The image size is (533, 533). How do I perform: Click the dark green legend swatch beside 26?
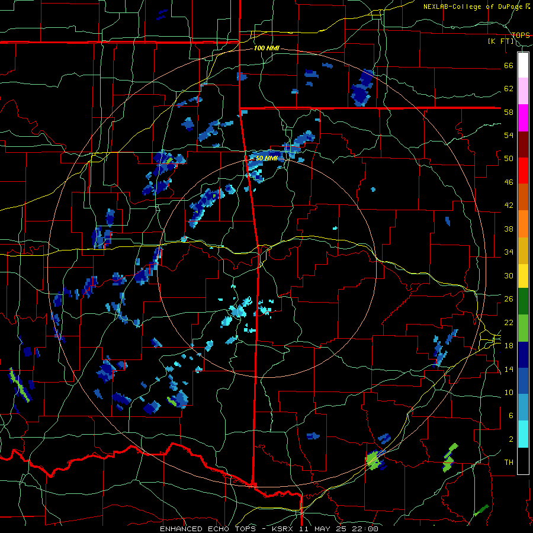[x=523, y=301]
